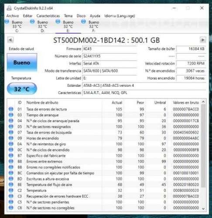Click the D: drive health status orb

tap(32, 22)
